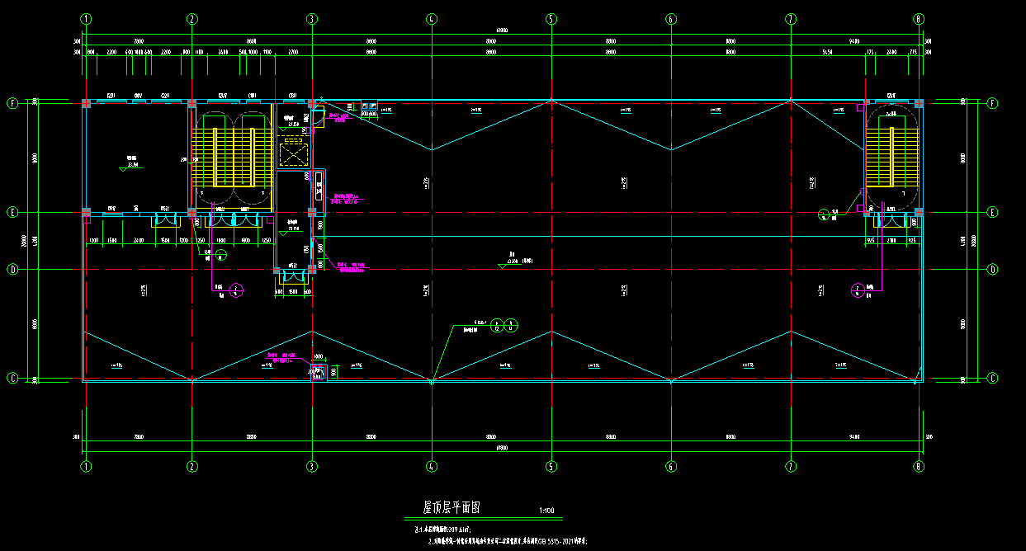Select the elevation marker in the left room
Screen dimensions: 1026x551
pyautogui.click(x=124, y=167)
